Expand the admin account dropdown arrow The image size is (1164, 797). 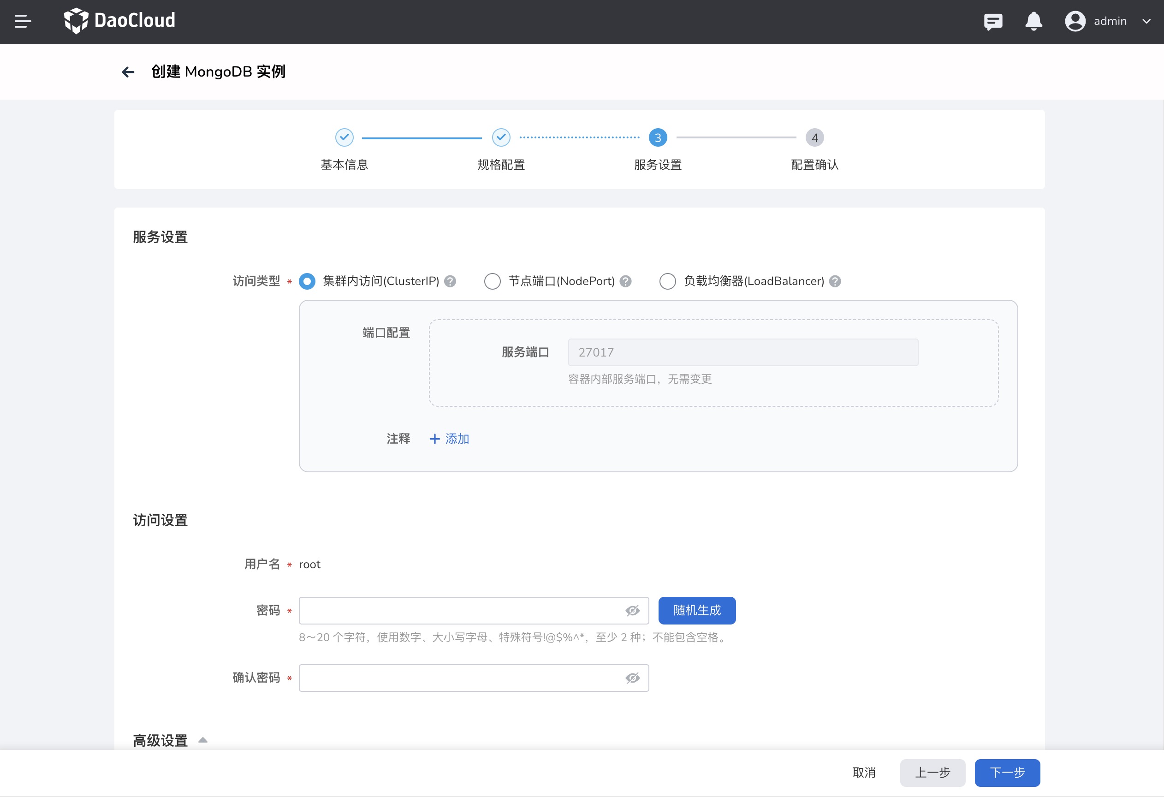coord(1146,22)
